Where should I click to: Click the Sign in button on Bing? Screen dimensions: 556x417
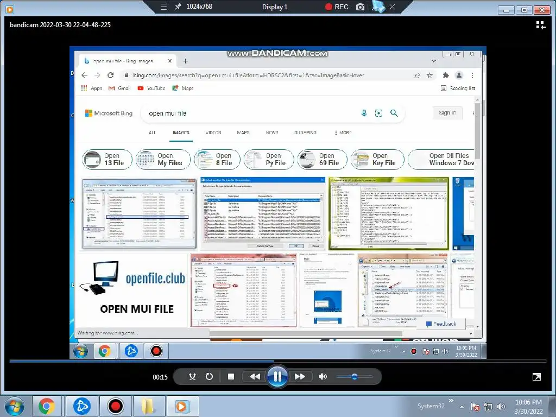click(447, 113)
